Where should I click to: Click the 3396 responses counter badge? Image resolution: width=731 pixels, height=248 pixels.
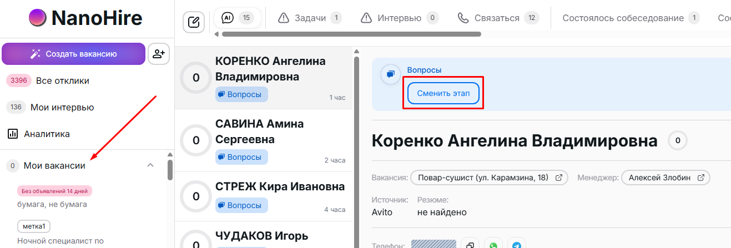click(19, 80)
